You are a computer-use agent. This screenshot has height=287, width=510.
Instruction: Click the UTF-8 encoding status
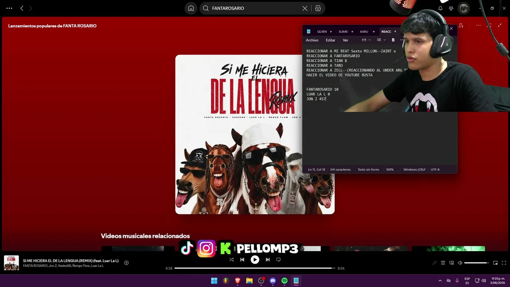(435, 169)
